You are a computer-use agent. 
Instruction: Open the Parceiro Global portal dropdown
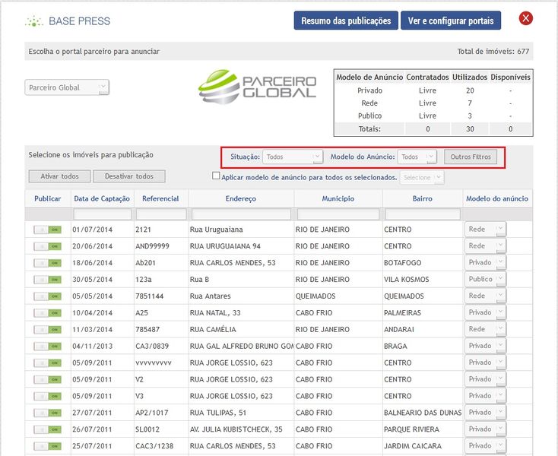(x=67, y=87)
